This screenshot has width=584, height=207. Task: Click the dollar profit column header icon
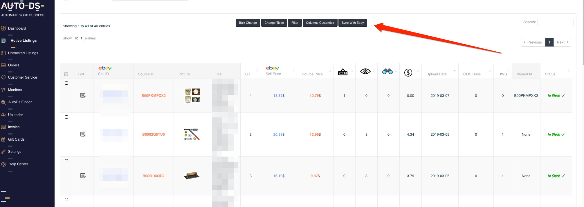tap(408, 72)
